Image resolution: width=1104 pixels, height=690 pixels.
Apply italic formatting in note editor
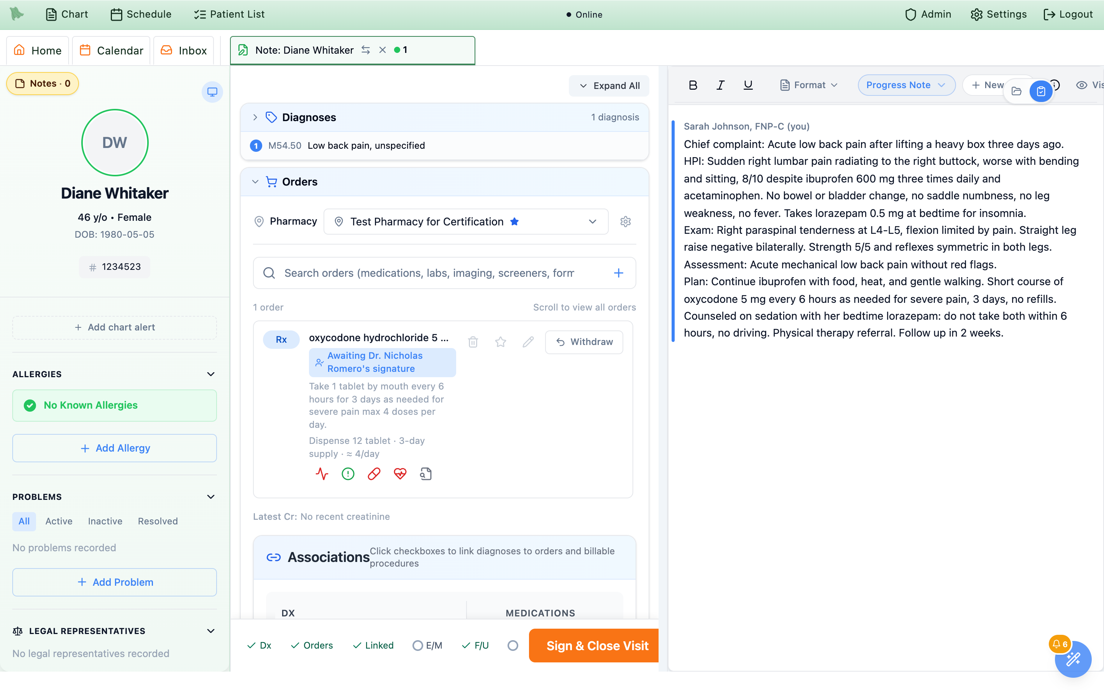coord(720,85)
